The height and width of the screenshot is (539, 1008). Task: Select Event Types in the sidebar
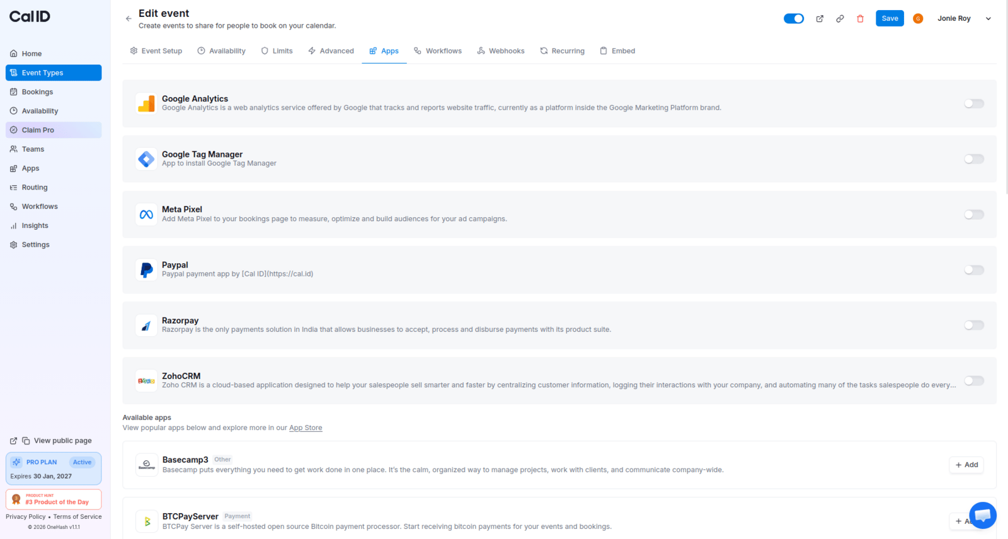pos(54,73)
